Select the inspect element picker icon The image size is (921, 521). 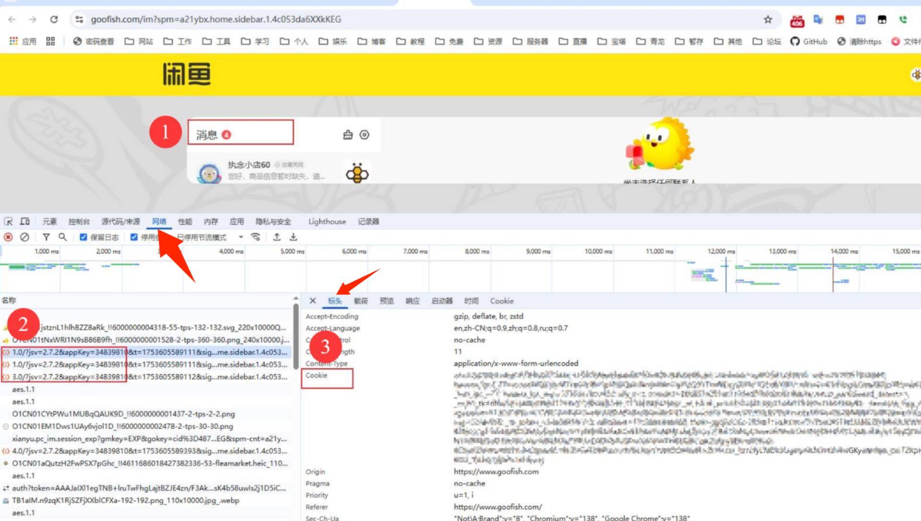[8, 221]
